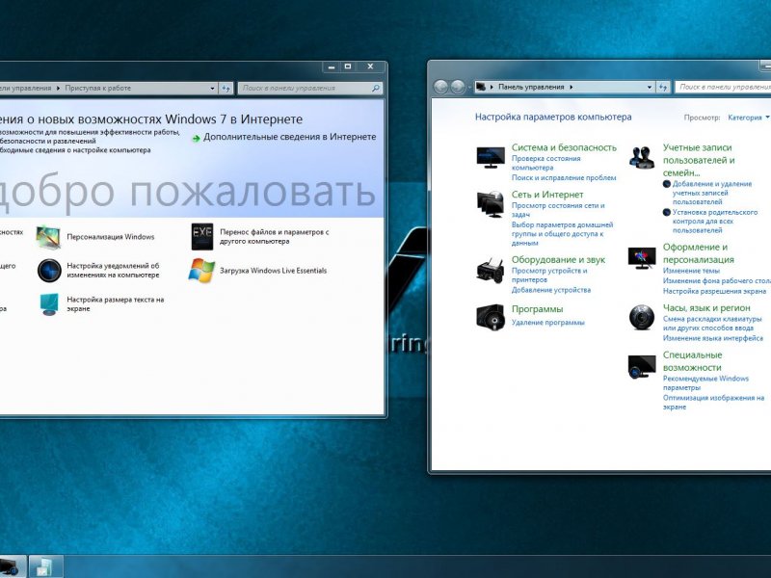Viewport: 771px width, 578px height.
Task: Open the Оформление и персонализация heading link
Action: (698, 253)
